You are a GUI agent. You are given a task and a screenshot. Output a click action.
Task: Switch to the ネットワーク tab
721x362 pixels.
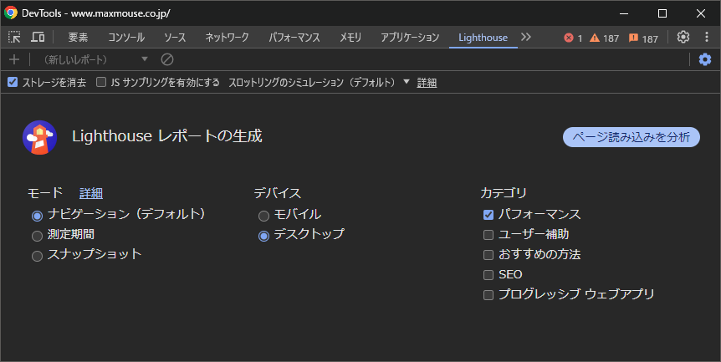coord(228,38)
